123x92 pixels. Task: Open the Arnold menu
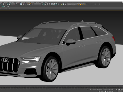pos(42,2)
